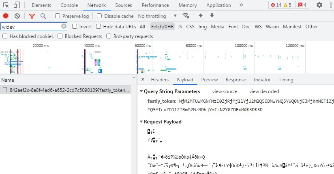
Task: Filter requests by Media
Action: [218, 27]
